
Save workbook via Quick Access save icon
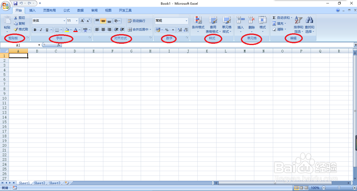[x=15, y=3]
